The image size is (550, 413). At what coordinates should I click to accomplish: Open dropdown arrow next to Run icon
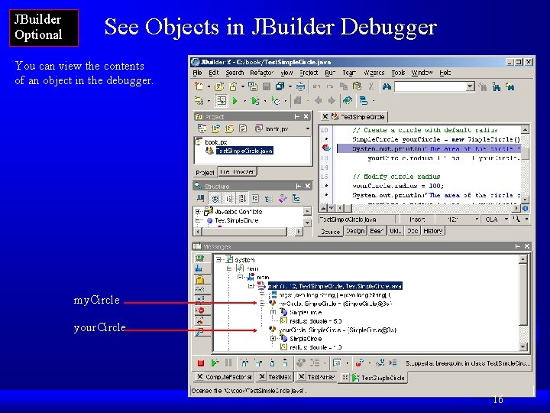pyautogui.click(x=244, y=101)
